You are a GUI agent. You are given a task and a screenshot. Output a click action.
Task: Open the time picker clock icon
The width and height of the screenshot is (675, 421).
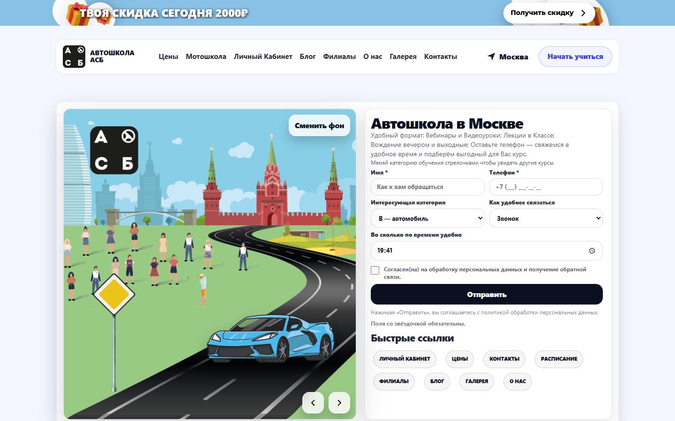click(592, 251)
